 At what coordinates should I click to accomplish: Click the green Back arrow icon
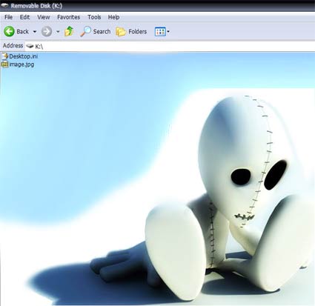(x=9, y=32)
